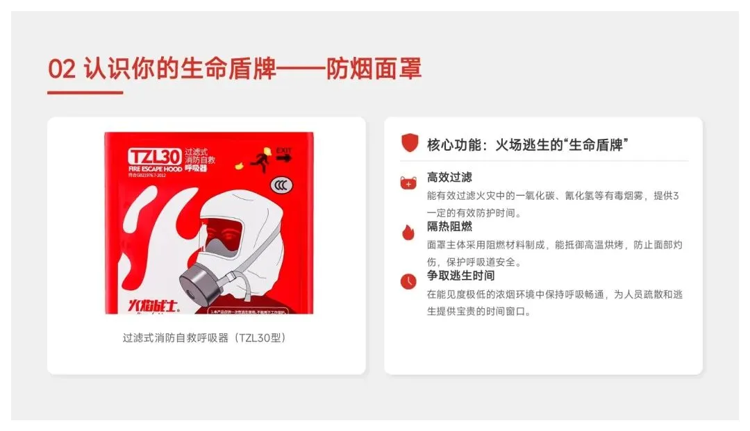Click the 火焰战士 brand logo
This screenshot has height=431, width=750.
pos(153,305)
